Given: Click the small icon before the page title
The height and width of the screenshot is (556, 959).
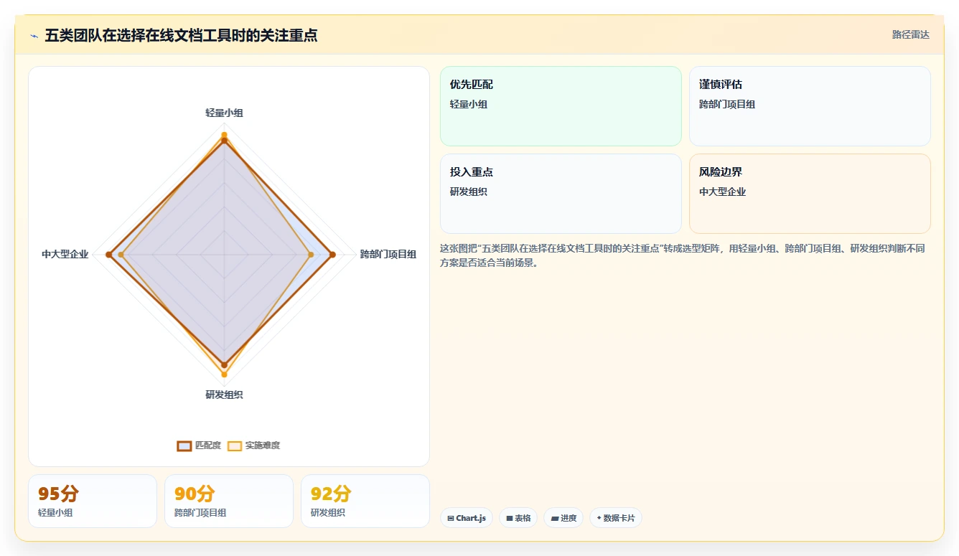Looking at the screenshot, I should coord(34,35).
